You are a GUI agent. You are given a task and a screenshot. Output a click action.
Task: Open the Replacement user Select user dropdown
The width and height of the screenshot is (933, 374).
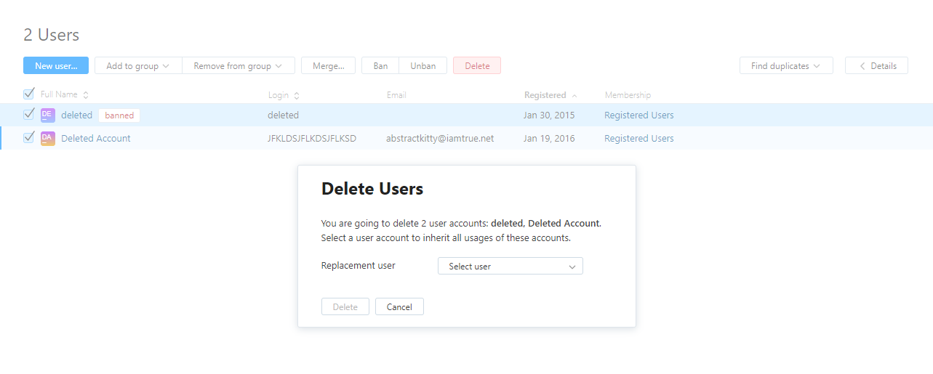click(510, 266)
